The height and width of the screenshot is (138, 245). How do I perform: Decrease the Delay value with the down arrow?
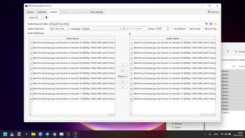coord(168,29)
